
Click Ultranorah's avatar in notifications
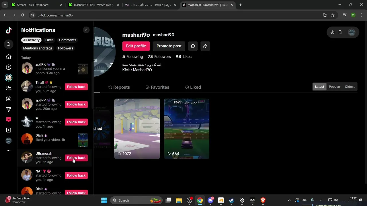pos(27,157)
